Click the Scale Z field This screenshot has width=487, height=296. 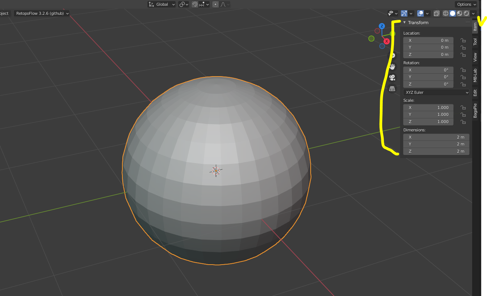pos(428,122)
